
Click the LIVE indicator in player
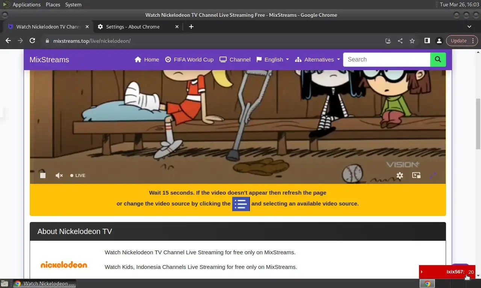tap(78, 175)
